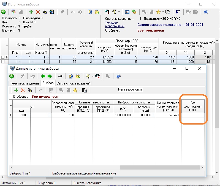Viewport: 220px width, 186px height.
Task: Delete the emission row with the red X
Action: coord(23,90)
